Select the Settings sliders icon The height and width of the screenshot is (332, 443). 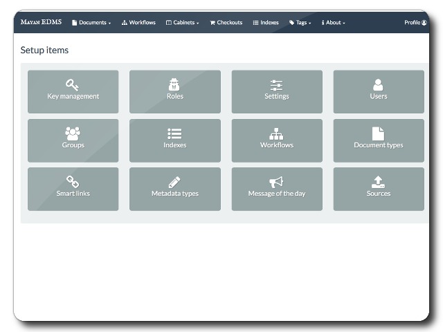click(276, 85)
